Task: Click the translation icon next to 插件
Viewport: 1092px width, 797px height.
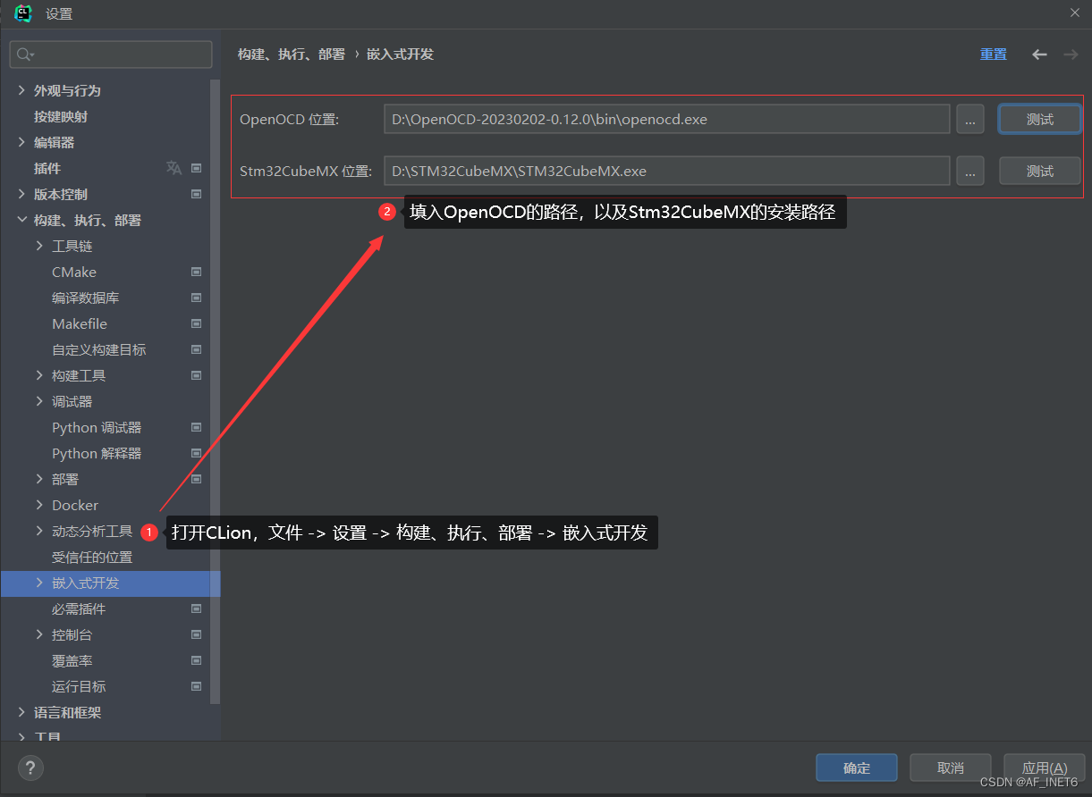Action: tap(174, 168)
